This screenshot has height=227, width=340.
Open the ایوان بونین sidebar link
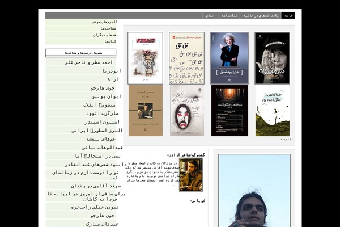106,96
